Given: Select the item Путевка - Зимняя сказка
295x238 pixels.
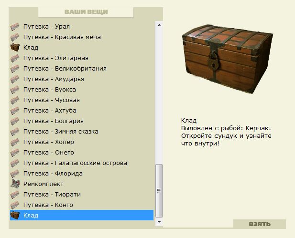Looking at the screenshot, I should pos(61,132).
